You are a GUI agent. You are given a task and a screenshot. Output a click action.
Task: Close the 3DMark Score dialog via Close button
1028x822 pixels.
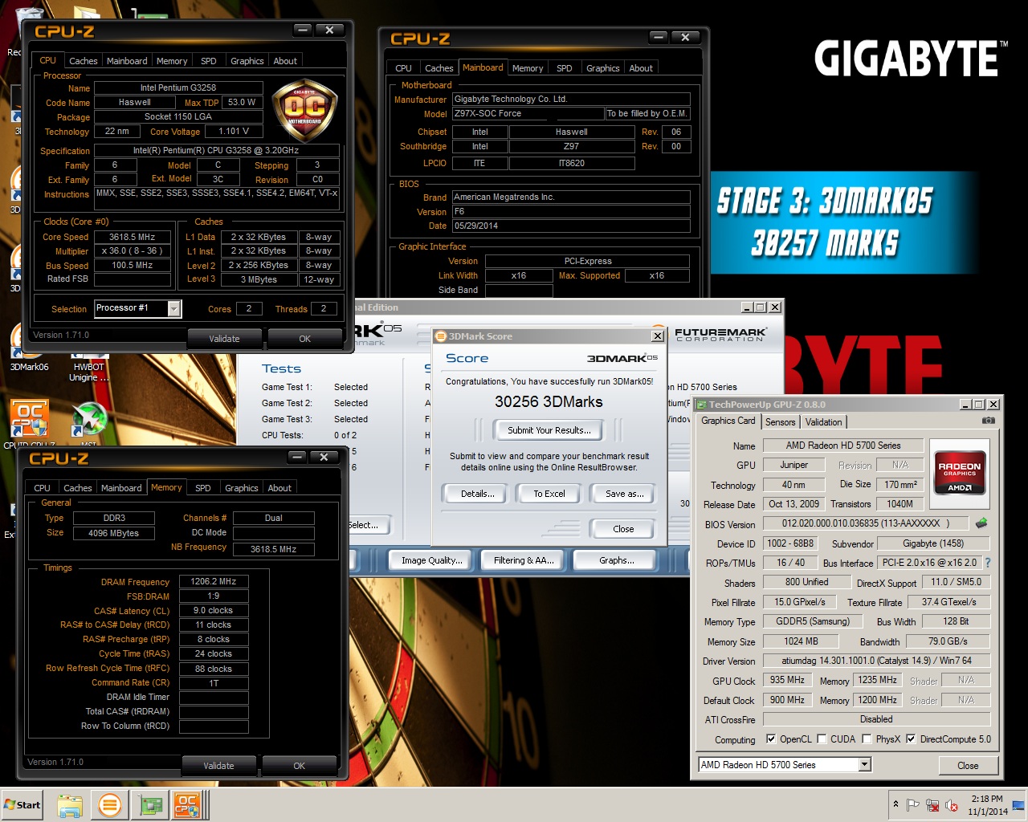[x=623, y=529]
